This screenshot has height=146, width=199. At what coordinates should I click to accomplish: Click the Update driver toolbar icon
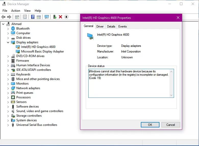point(55,17)
